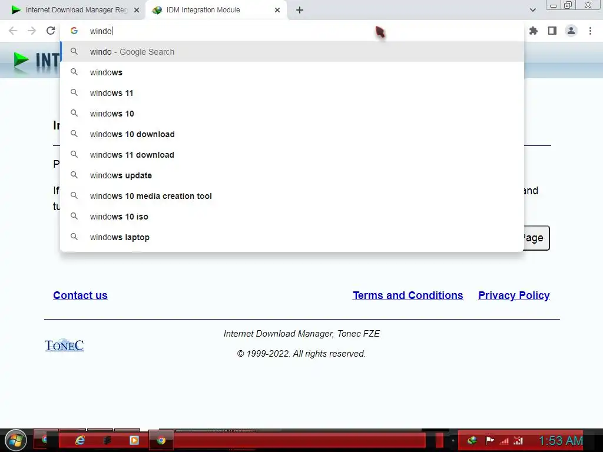Choose the 'windows' suggestion
603x452 pixels.
tap(292, 72)
